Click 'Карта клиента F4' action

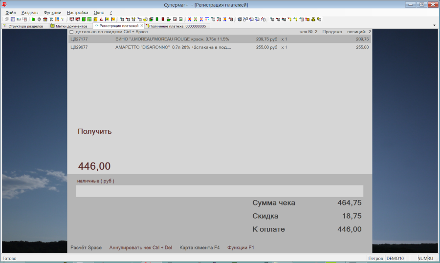(x=199, y=247)
